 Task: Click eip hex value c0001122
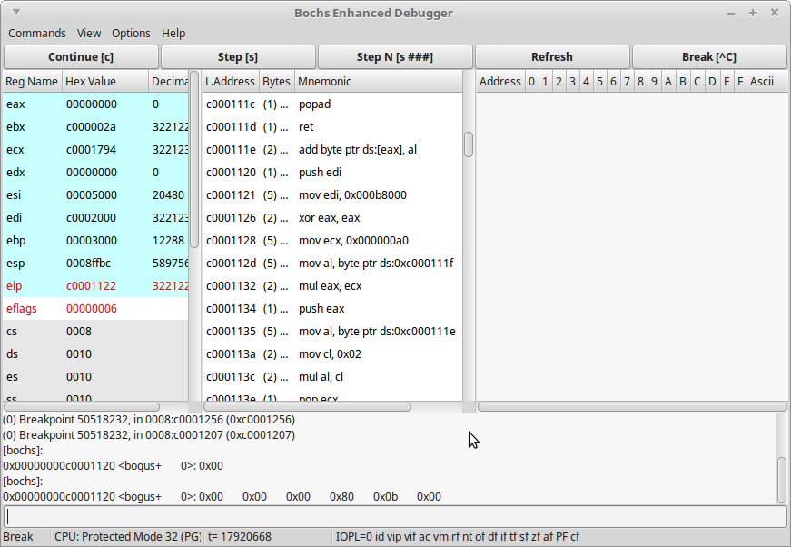pos(91,285)
